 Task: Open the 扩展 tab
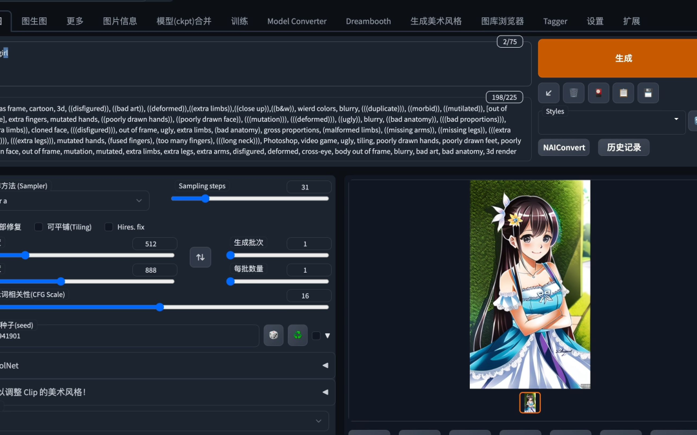click(x=632, y=21)
